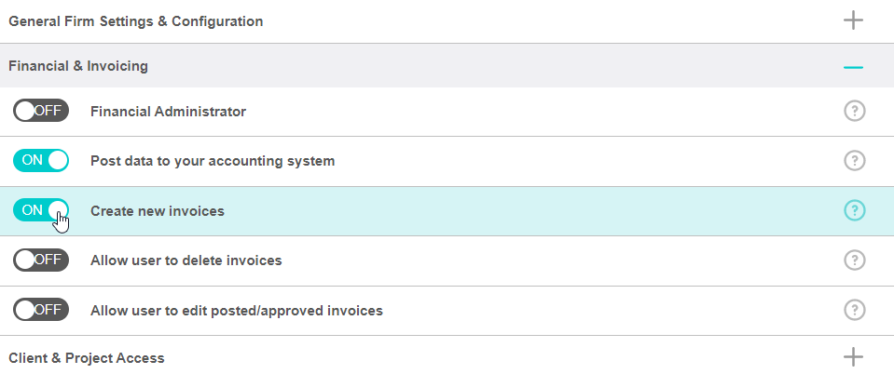The height and width of the screenshot is (374, 894).
Task: Click the Create new invoices label
Action: [158, 211]
